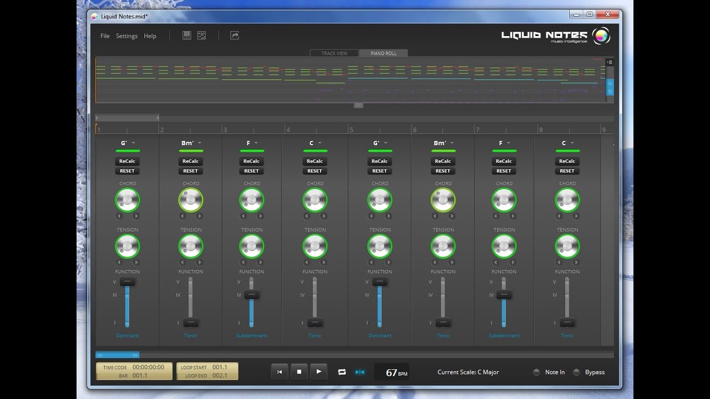Open the Bm' chord dropdown in bar 2
The image size is (710, 399).
199,143
